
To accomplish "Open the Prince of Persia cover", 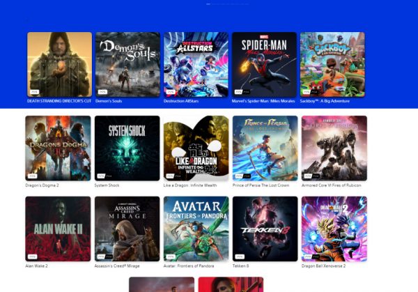I will 265,148.
